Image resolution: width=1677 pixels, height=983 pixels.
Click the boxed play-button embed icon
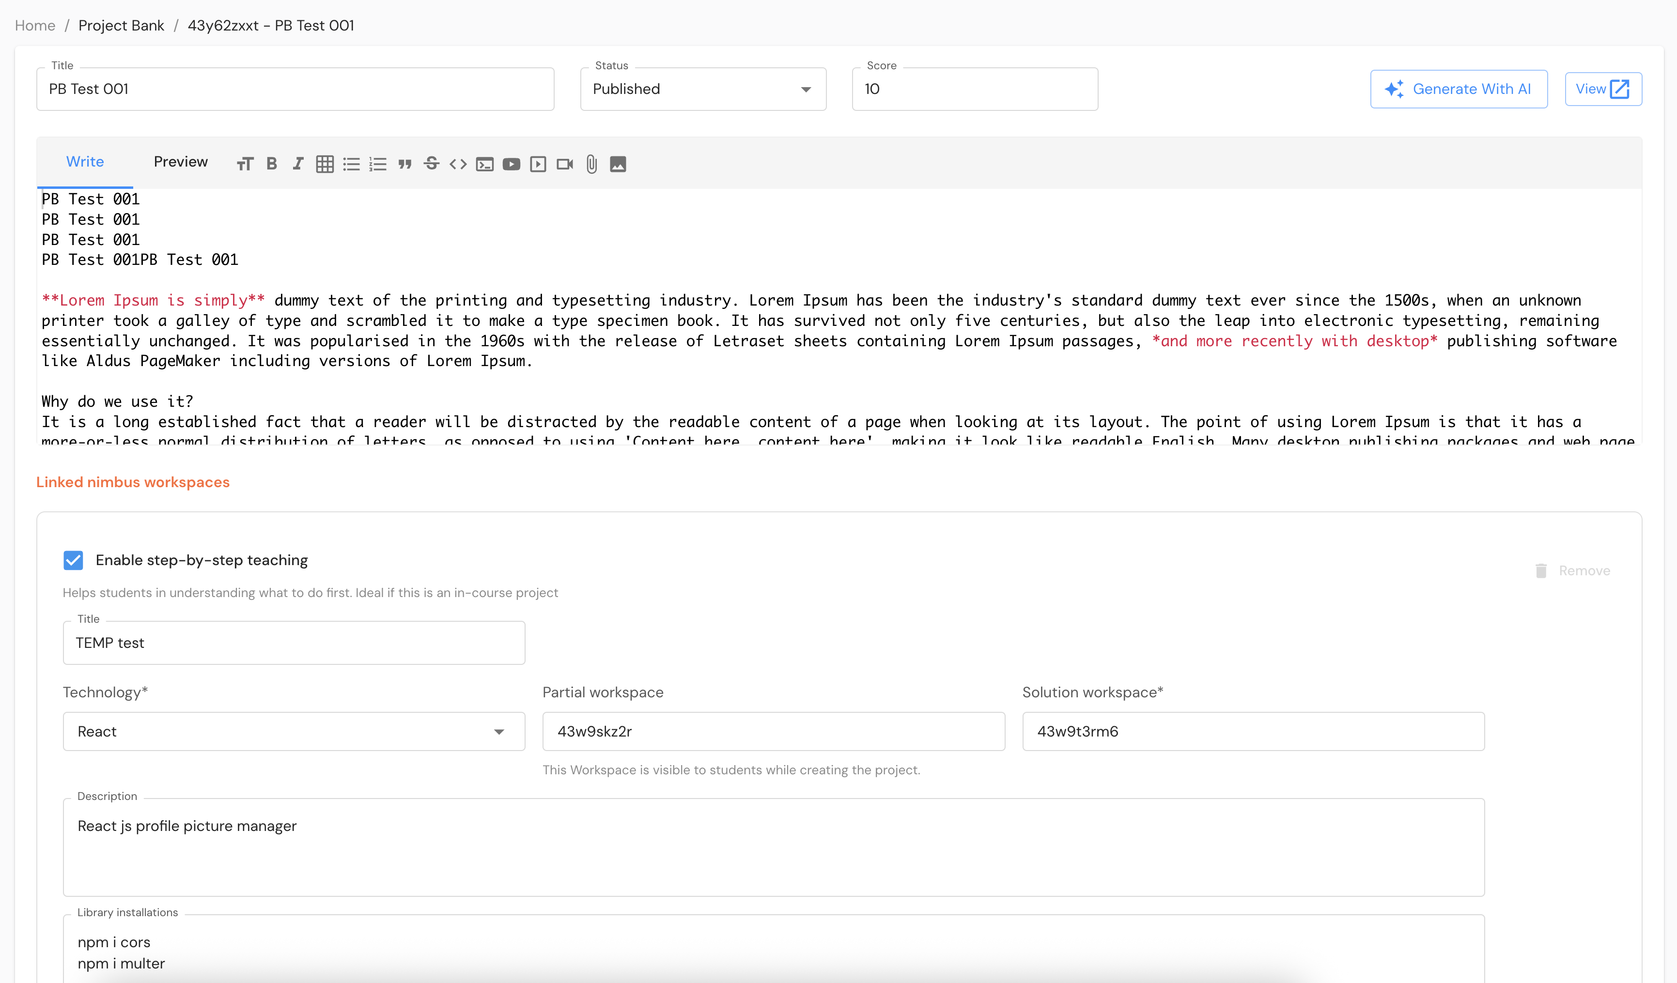[538, 164]
